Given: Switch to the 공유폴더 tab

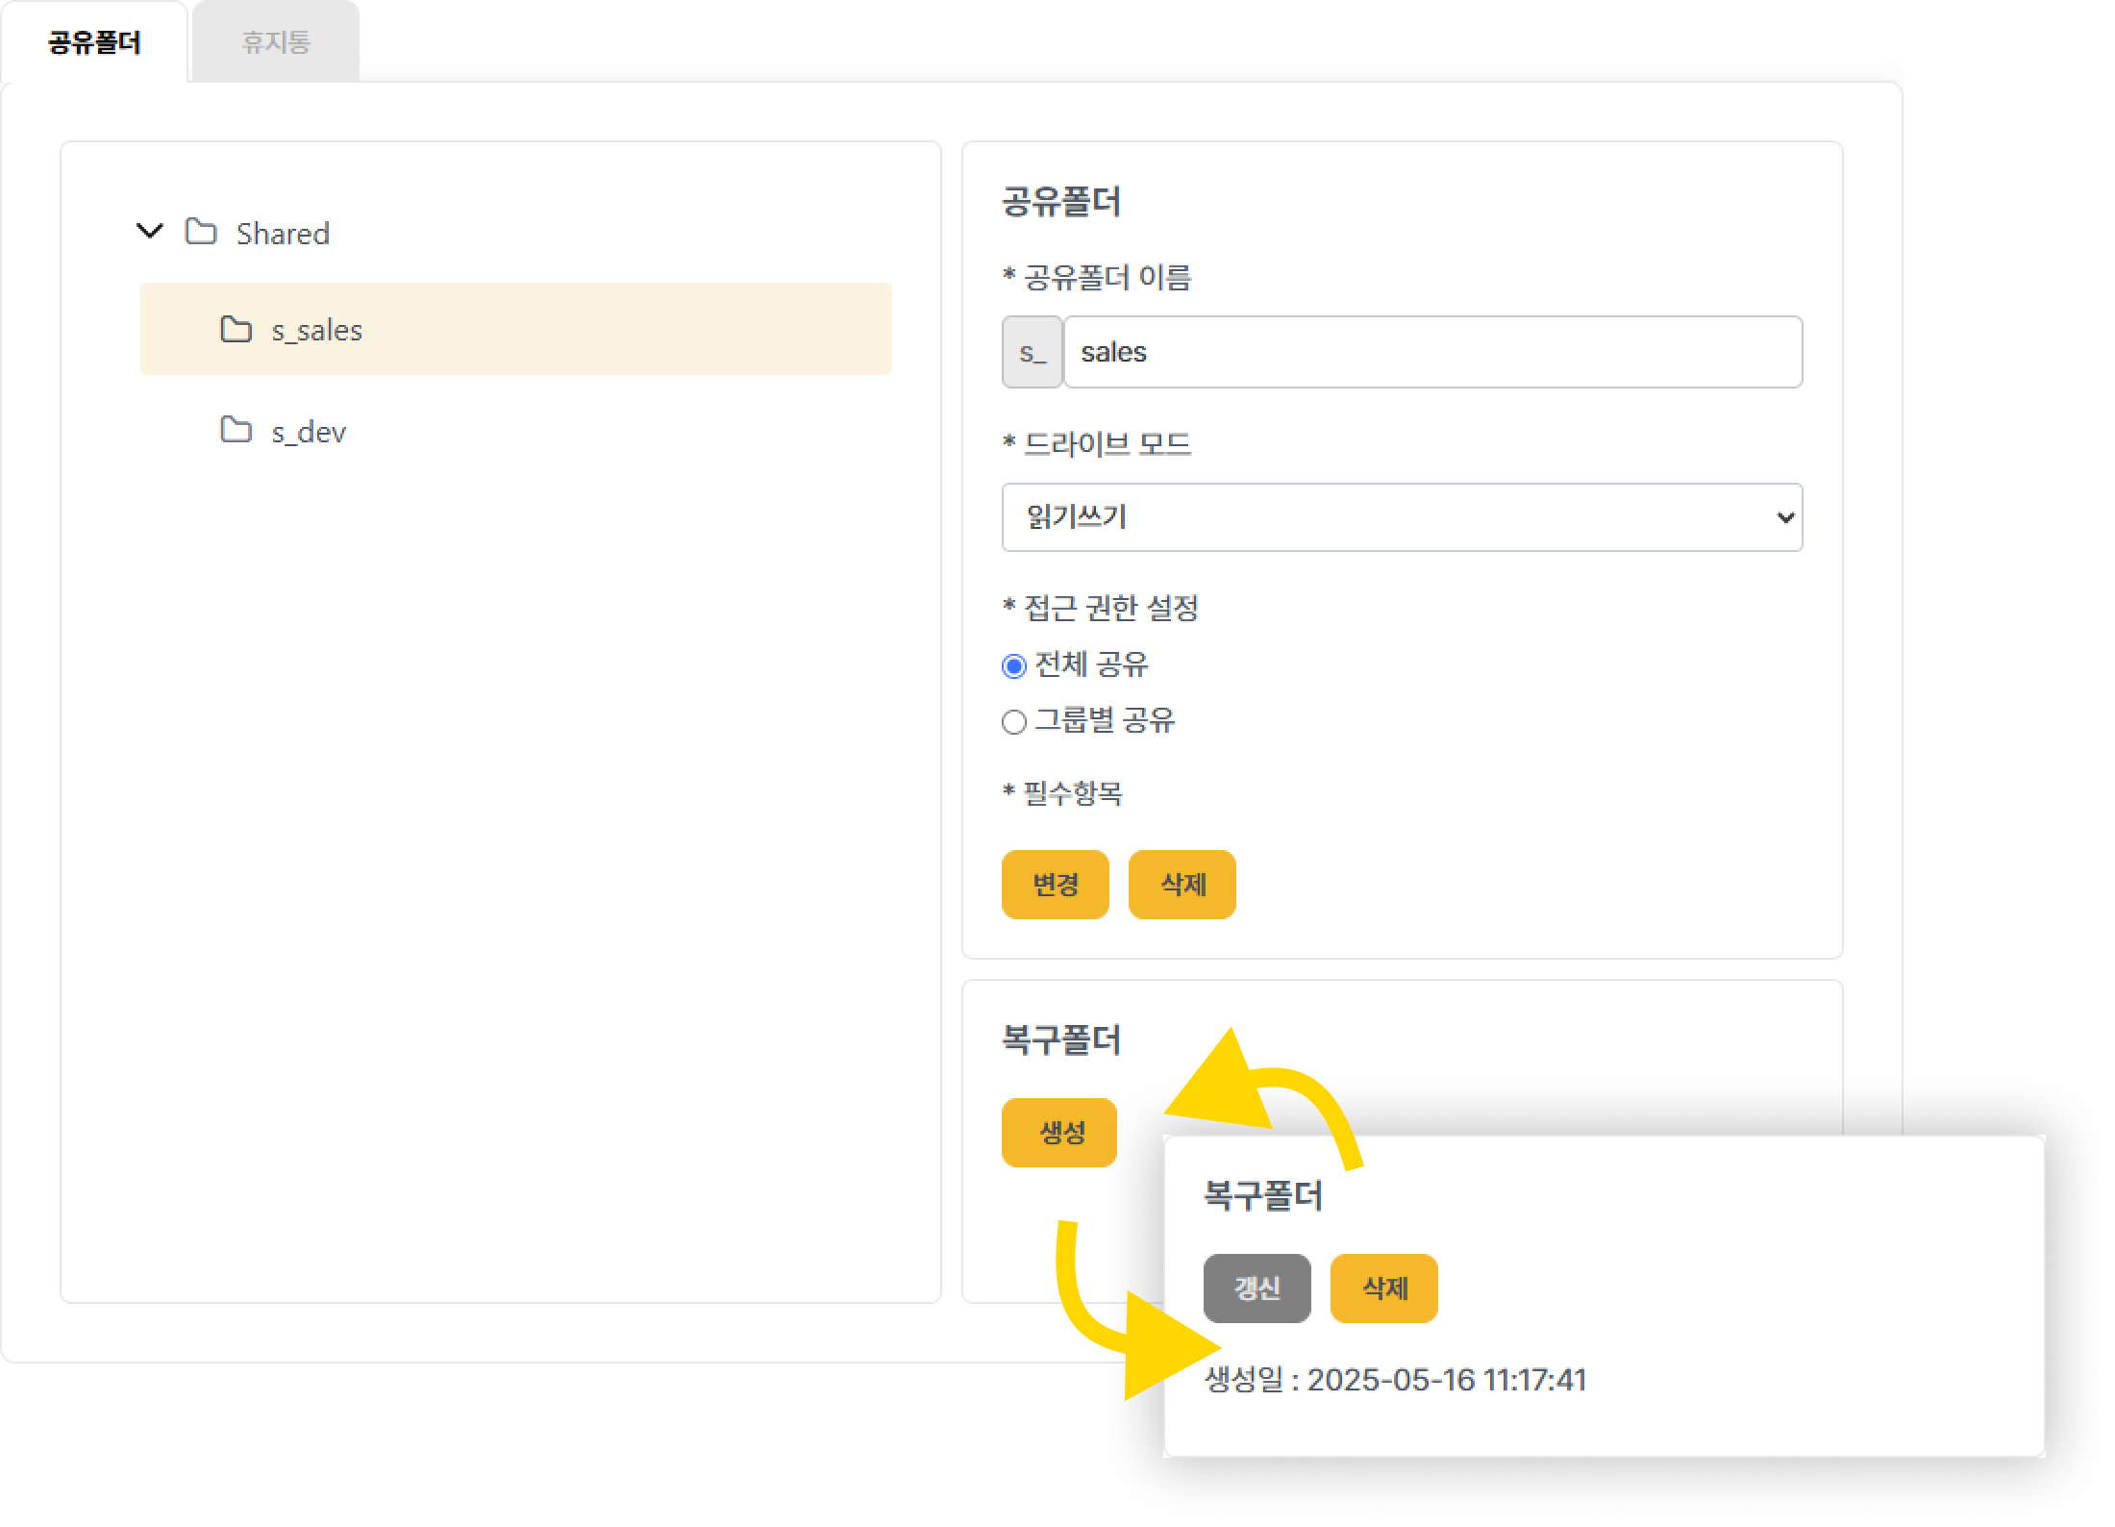Looking at the screenshot, I should point(94,42).
